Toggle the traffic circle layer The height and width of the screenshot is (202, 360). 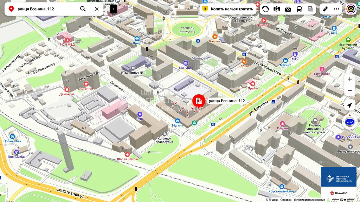coord(265,9)
